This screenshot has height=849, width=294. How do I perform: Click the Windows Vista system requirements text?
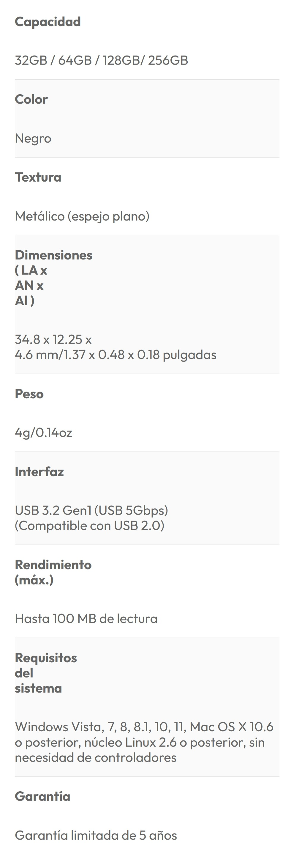(x=144, y=742)
